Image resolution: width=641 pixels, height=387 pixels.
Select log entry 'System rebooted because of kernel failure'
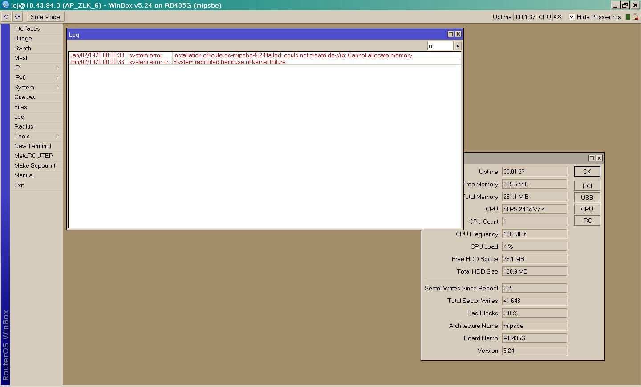coord(264,62)
